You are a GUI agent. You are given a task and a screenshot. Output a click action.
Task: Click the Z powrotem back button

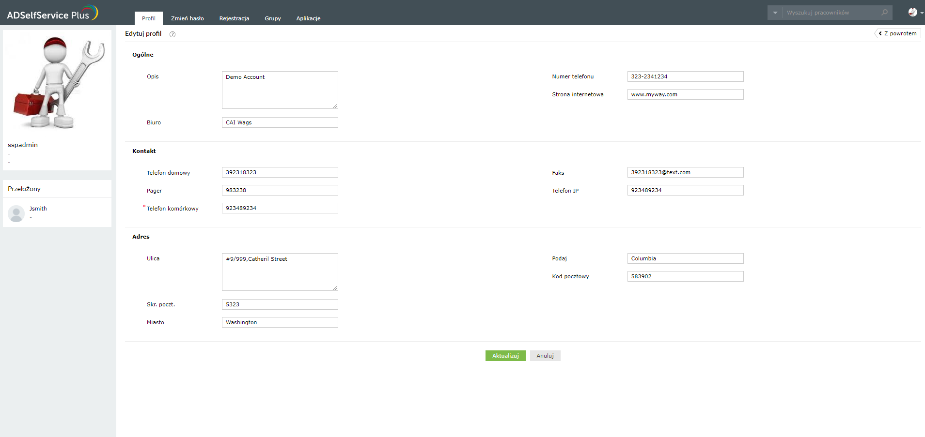(x=898, y=33)
